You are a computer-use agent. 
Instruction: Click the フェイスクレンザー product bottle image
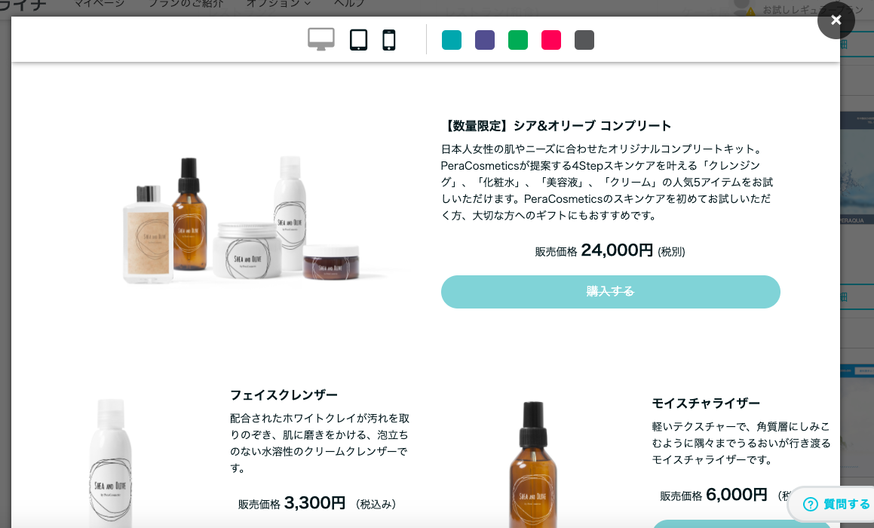111,464
